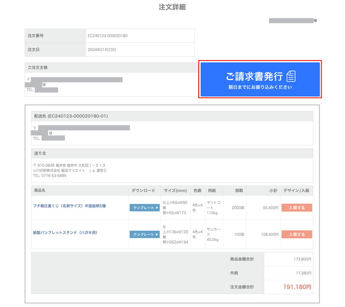Click the ダウンロード column header
Screen dimensions: 345x307
(144, 190)
